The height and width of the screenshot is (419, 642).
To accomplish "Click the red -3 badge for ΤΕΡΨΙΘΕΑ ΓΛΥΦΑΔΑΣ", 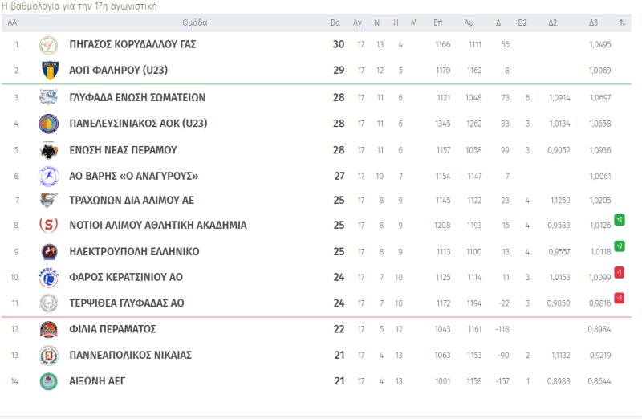I will coord(619,298).
